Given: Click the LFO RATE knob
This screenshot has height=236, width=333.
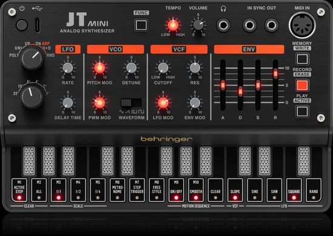Looking at the screenshot, I should point(68,68).
